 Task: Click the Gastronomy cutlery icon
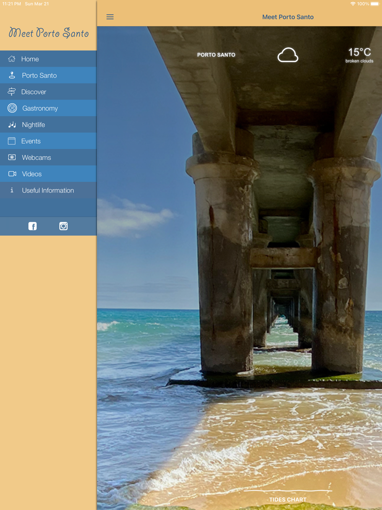(x=12, y=108)
